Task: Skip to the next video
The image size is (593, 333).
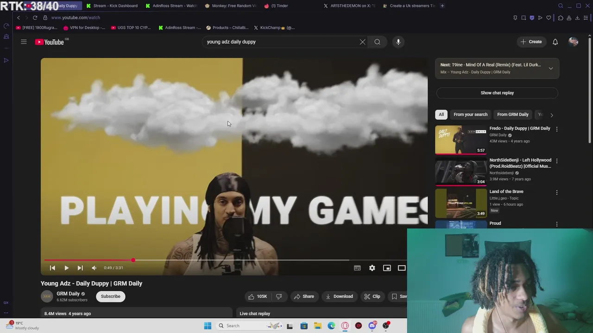Action: (80, 268)
